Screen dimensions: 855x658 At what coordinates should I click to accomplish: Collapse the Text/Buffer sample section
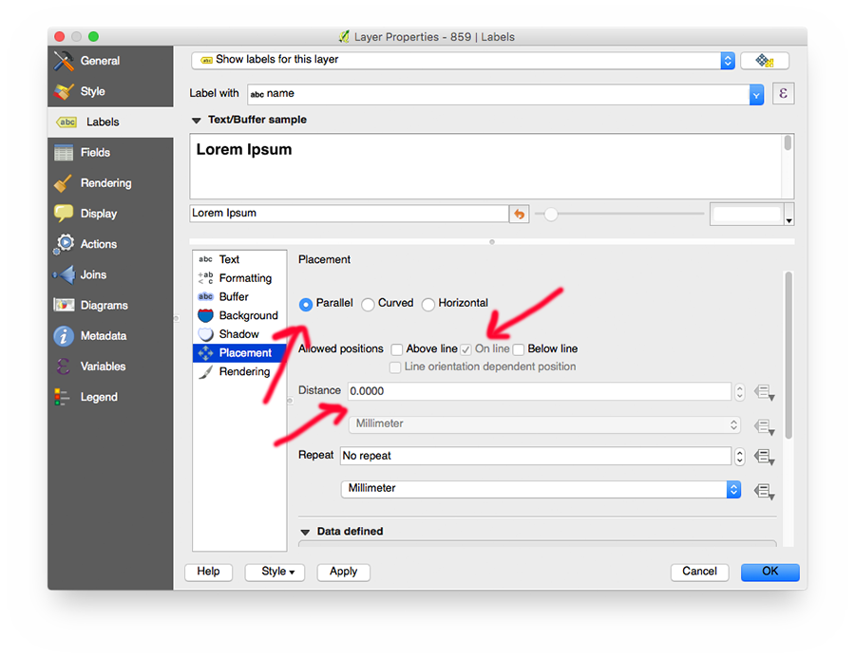197,121
